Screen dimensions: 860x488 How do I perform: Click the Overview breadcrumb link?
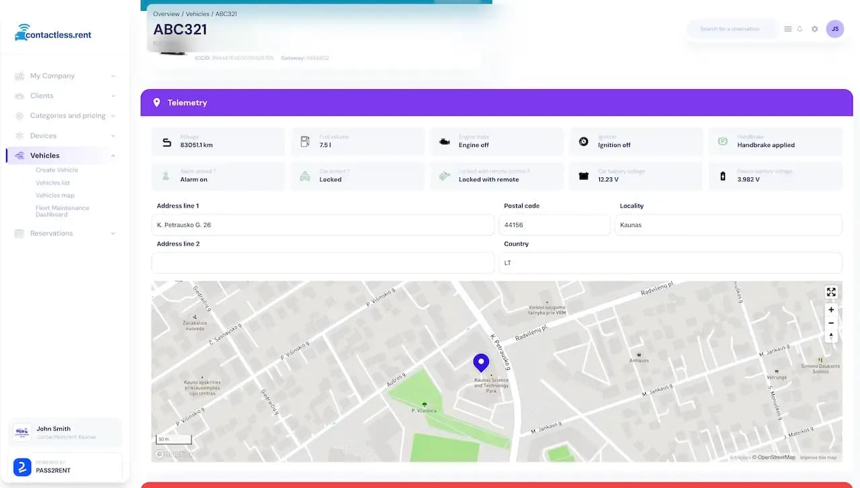coord(165,13)
